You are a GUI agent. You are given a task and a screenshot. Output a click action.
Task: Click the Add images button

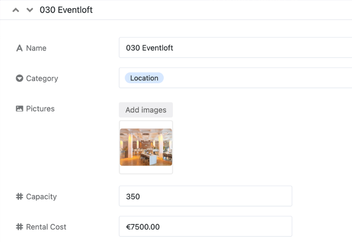[146, 110]
